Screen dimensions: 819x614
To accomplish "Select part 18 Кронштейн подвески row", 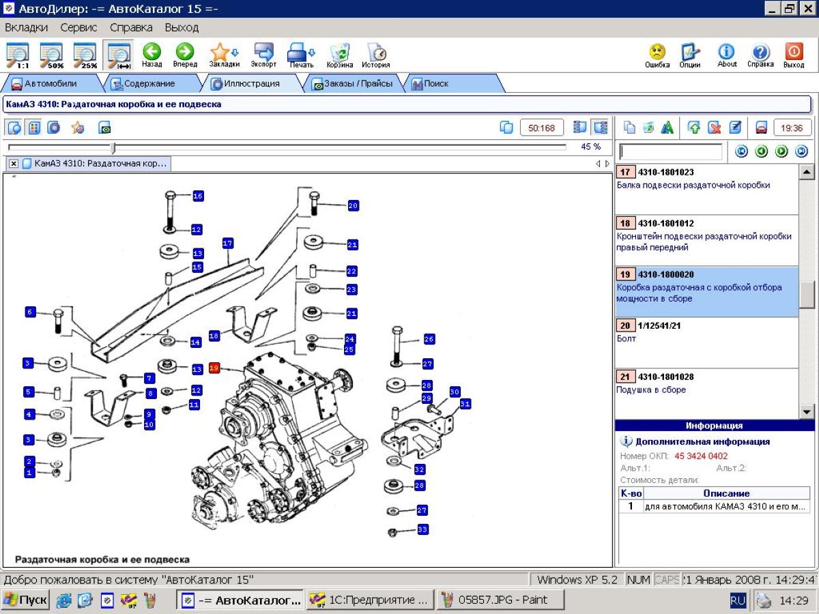I will pos(706,240).
